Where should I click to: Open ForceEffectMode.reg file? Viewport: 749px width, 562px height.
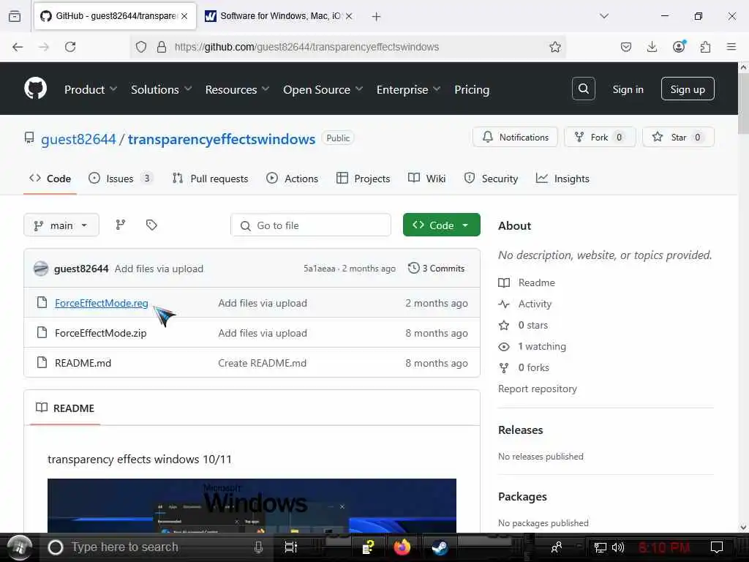(101, 303)
